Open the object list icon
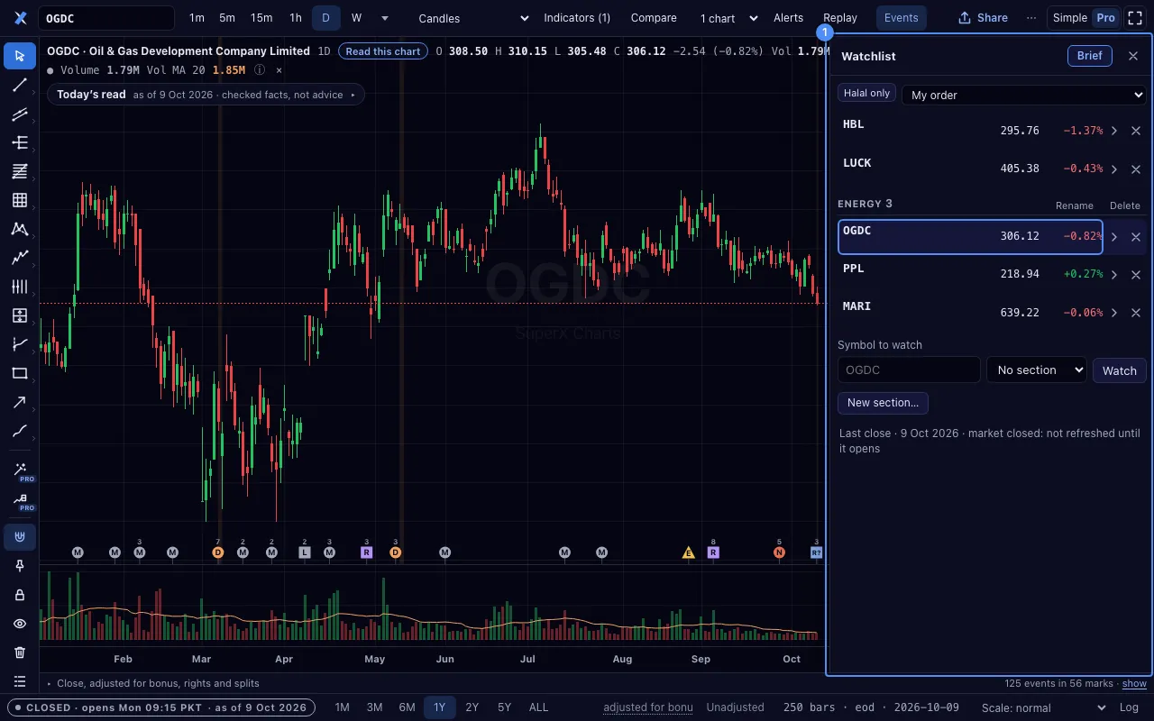 pos(20,681)
